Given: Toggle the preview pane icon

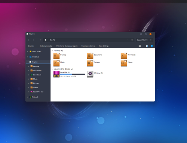Looking at the screenshot, I should 147,46.
